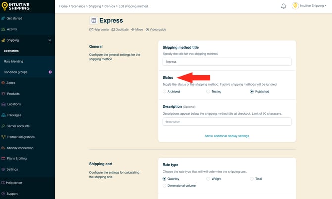Screen dimensions: 332x199
Task: Click the Zones globe icon
Action: click(3, 83)
